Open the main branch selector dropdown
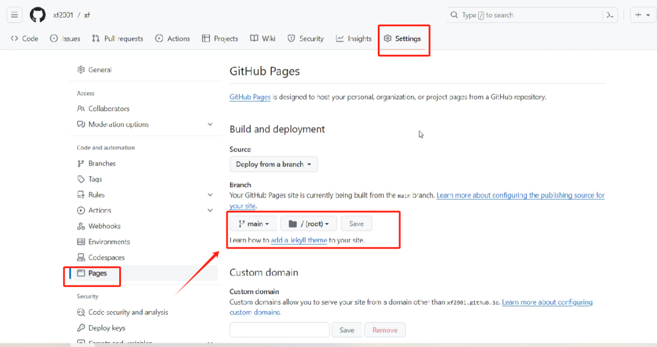 point(254,224)
